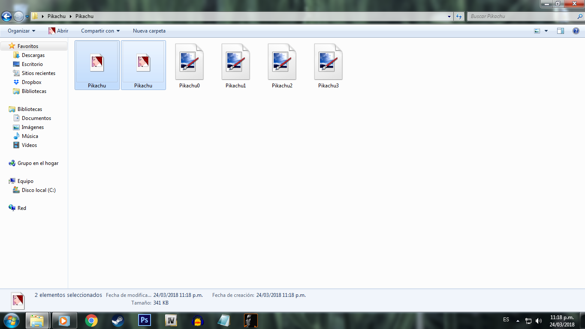Select the Pikachu2 image file
Image resolution: width=585 pixels, height=329 pixels.
pyautogui.click(x=282, y=66)
